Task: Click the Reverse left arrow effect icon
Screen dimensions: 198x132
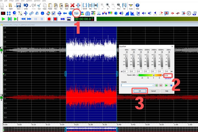Action: [x=65, y=13]
